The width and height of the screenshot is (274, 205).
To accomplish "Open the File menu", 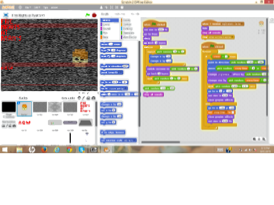I will click(x=28, y=7).
